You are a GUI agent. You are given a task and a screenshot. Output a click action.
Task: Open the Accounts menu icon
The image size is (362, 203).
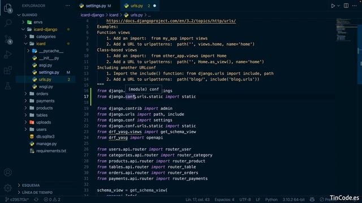8,172
